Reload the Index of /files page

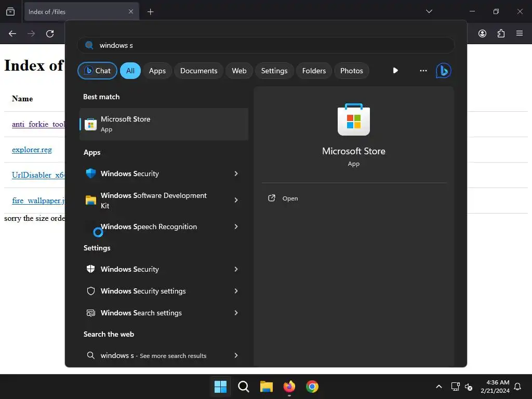pyautogui.click(x=50, y=34)
